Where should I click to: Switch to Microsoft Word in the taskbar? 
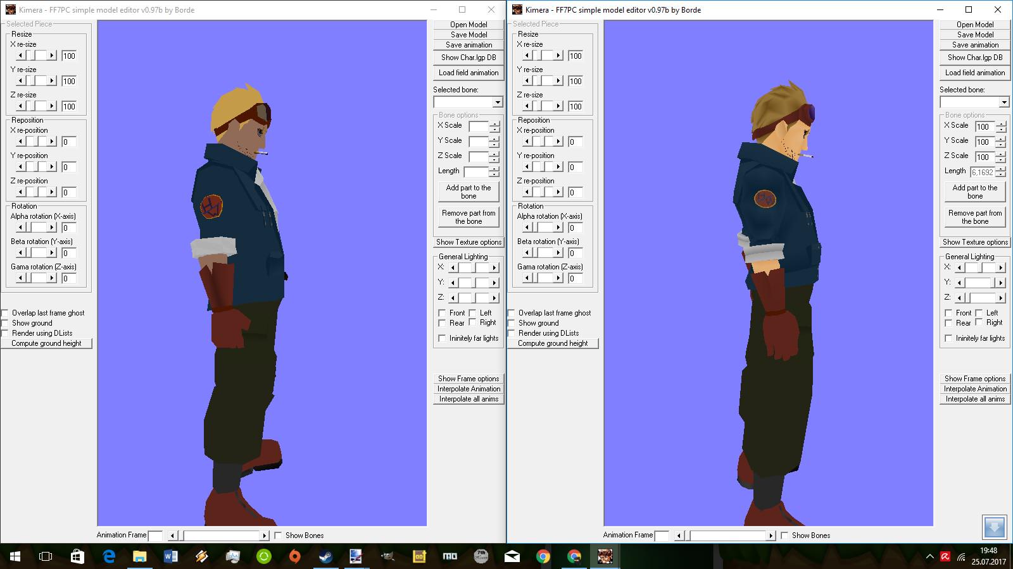pos(171,556)
